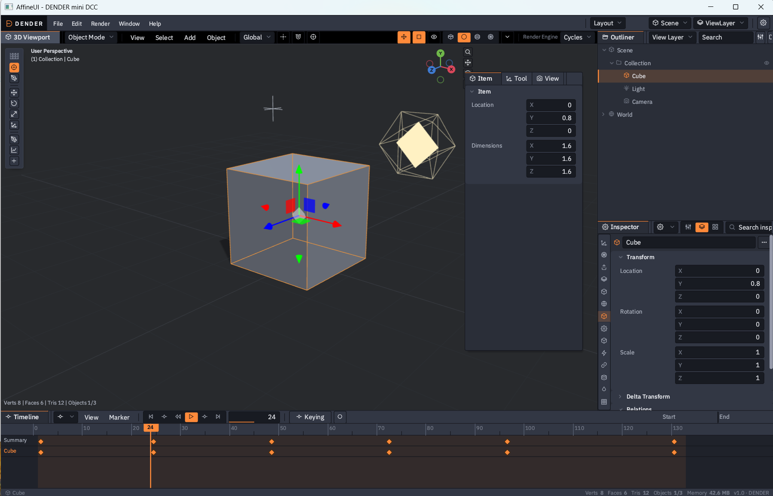The image size is (773, 496).
Task: Open the ViewLayer selector dropdown
Action: tap(720, 23)
